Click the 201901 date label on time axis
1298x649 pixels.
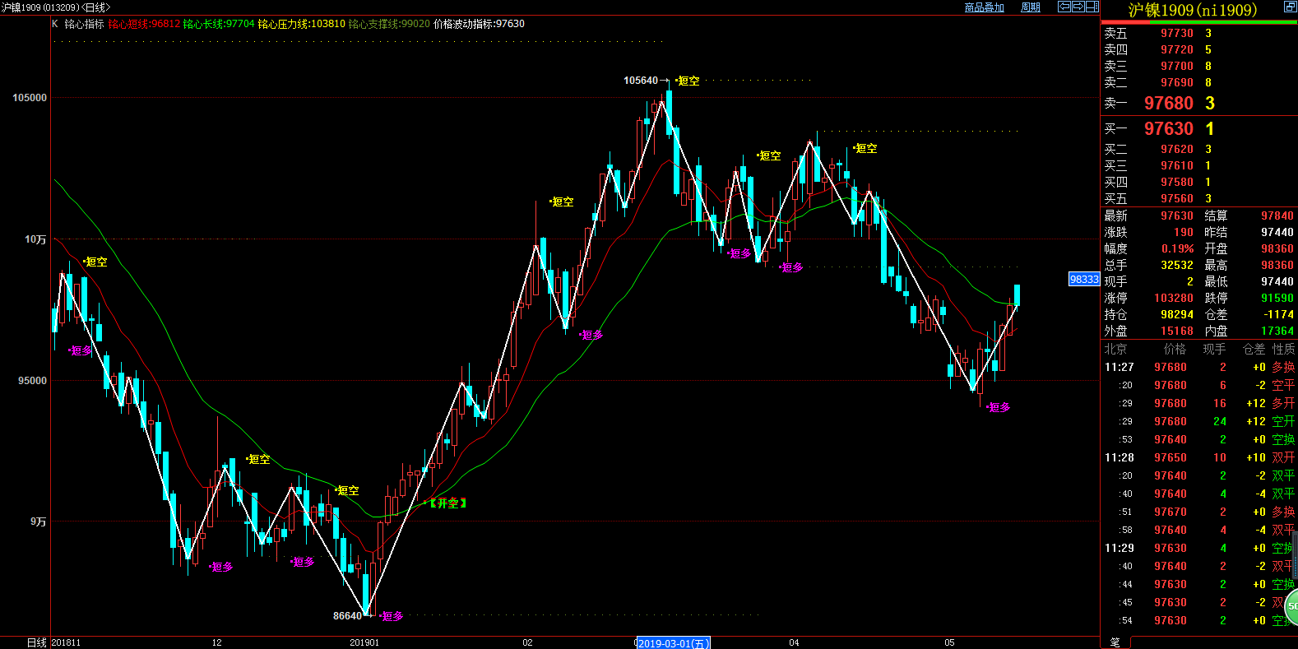pyautogui.click(x=364, y=642)
